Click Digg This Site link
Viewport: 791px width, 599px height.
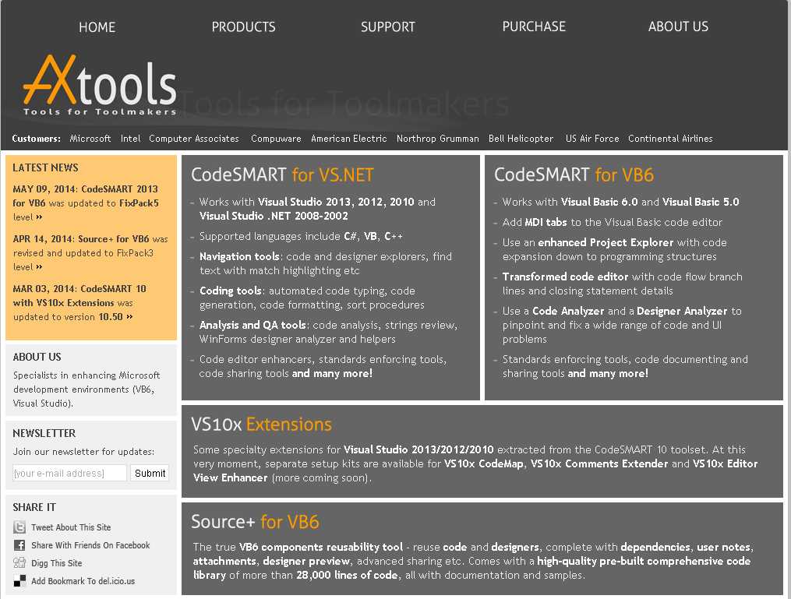(56, 562)
